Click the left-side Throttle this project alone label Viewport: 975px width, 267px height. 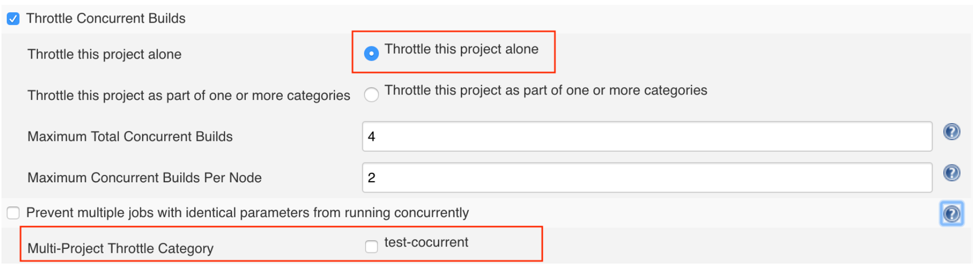click(105, 54)
